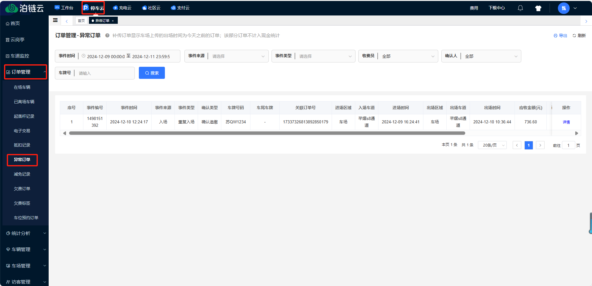592x286 pixels.
Task: Open 车道监控 in the sidebar
Action: click(17, 56)
